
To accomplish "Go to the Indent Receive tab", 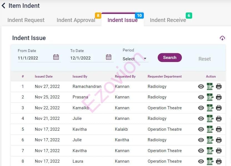I will [x=168, y=20].
